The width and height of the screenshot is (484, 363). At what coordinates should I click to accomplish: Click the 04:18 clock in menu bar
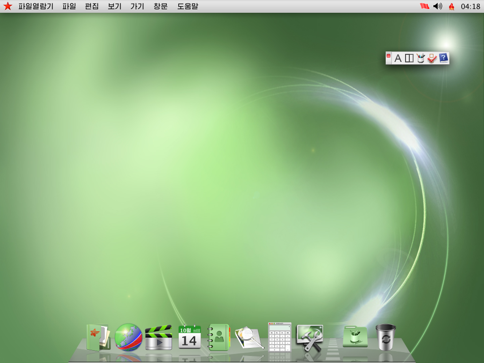pos(470,7)
